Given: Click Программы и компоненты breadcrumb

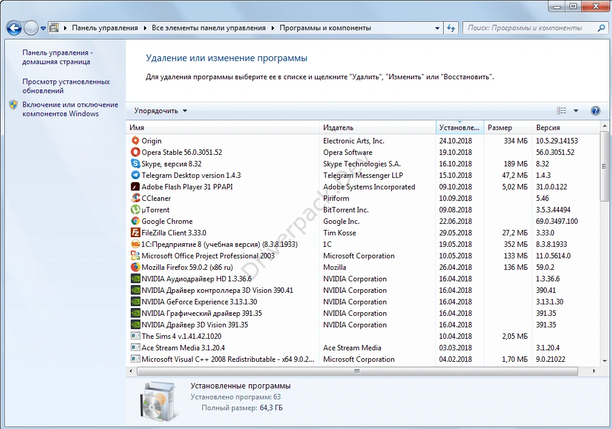Looking at the screenshot, I should (325, 28).
